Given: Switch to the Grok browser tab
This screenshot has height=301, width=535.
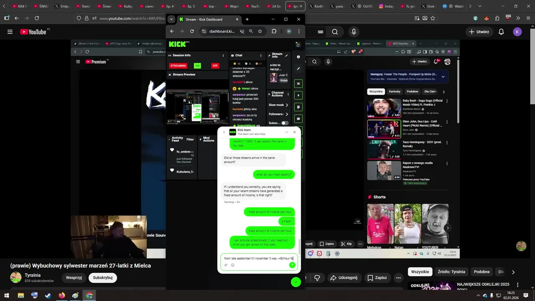Looking at the screenshot, I should 429,6.
